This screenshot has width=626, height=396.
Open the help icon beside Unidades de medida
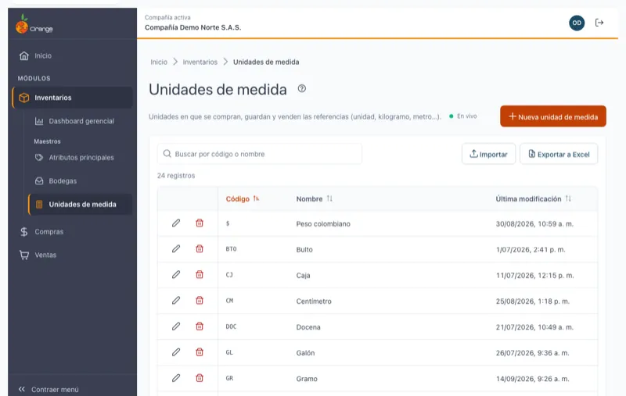pyautogui.click(x=302, y=89)
